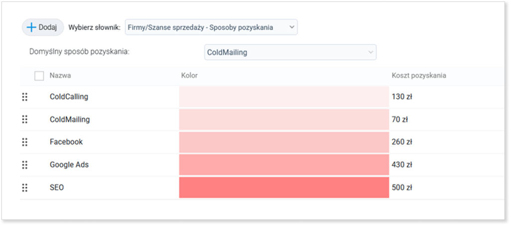Click the drag handle icon beside Facebook
The height and width of the screenshot is (225, 510).
[x=25, y=142]
